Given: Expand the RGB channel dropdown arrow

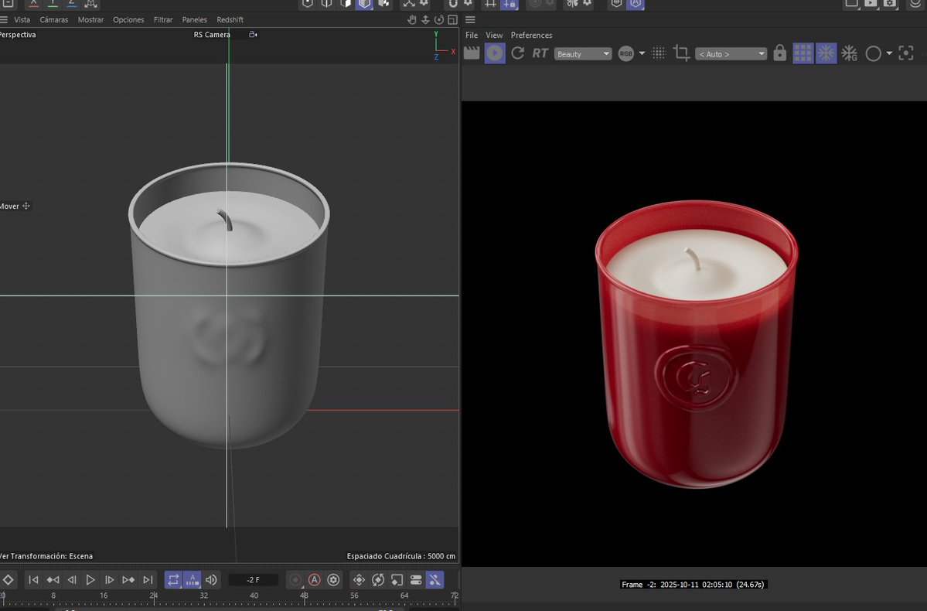Looking at the screenshot, I should [x=642, y=54].
